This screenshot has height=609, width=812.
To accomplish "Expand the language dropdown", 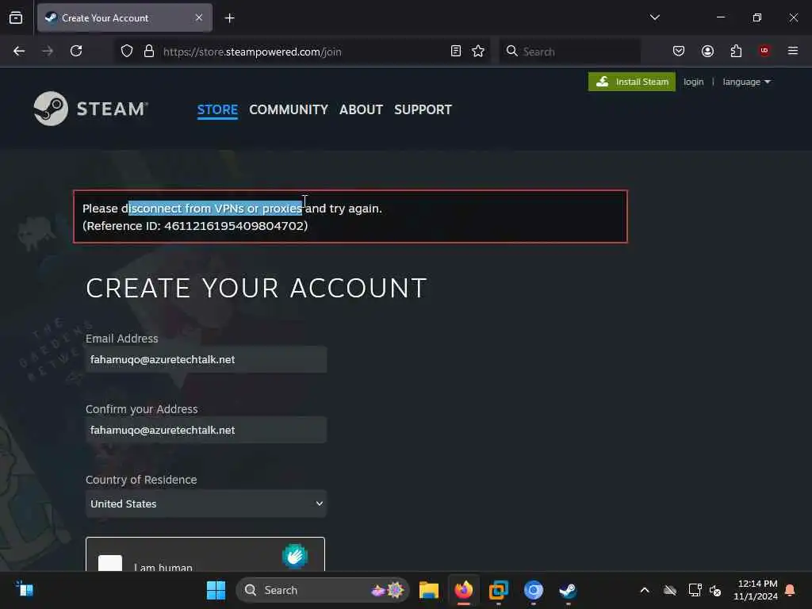I will tap(746, 82).
